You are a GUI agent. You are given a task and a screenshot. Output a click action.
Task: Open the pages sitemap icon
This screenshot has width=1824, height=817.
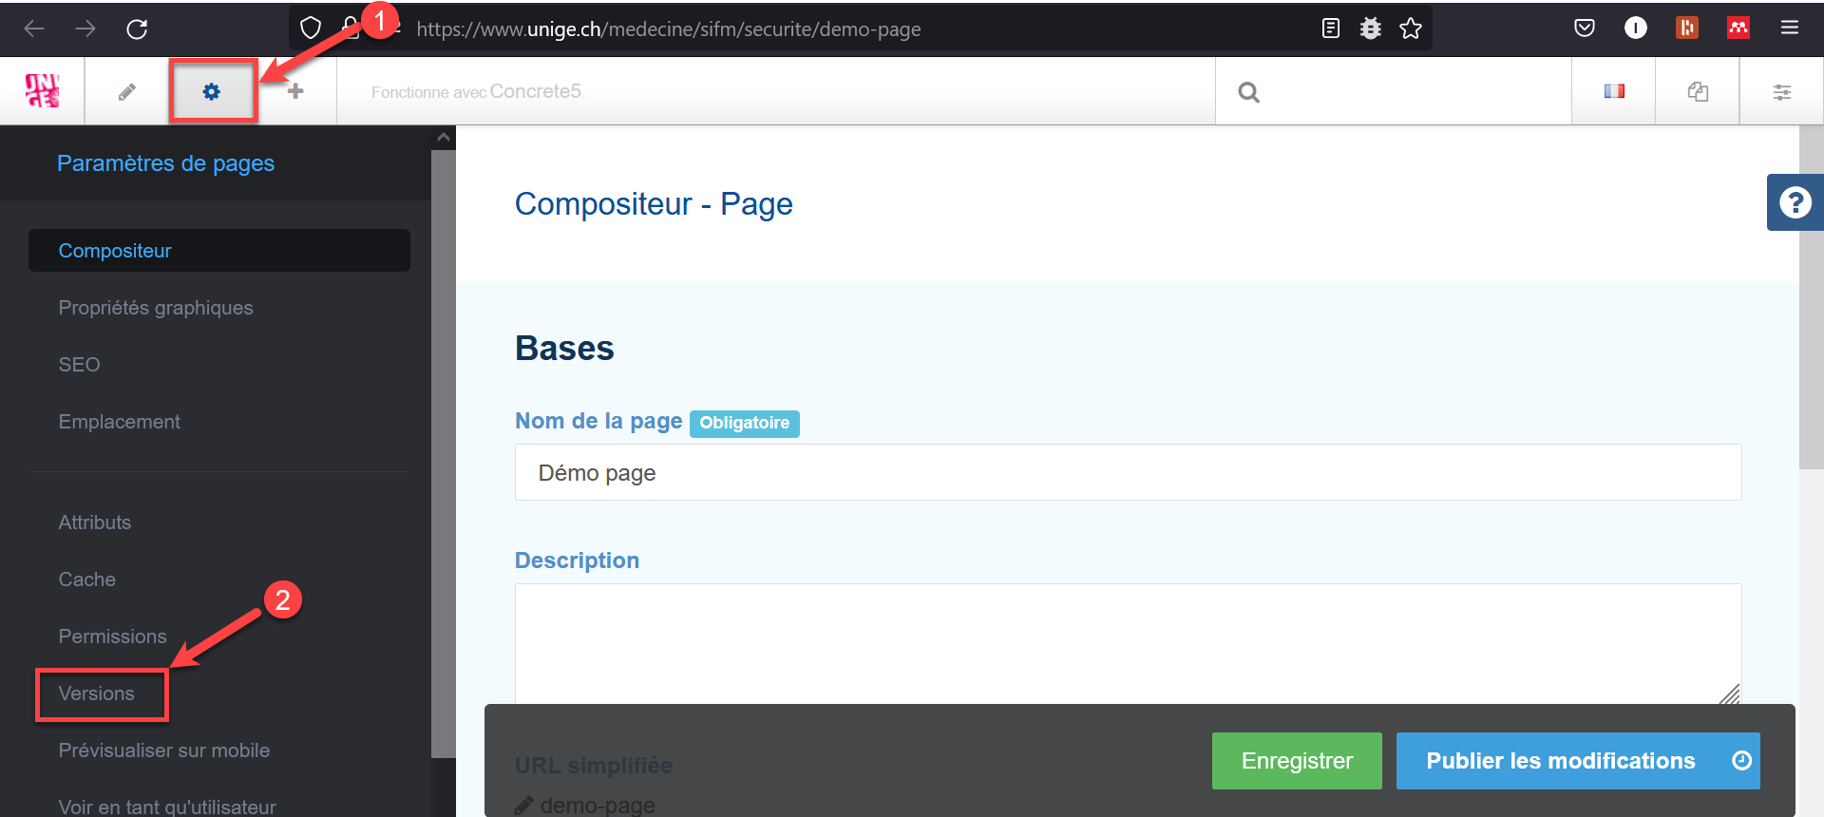(1698, 91)
